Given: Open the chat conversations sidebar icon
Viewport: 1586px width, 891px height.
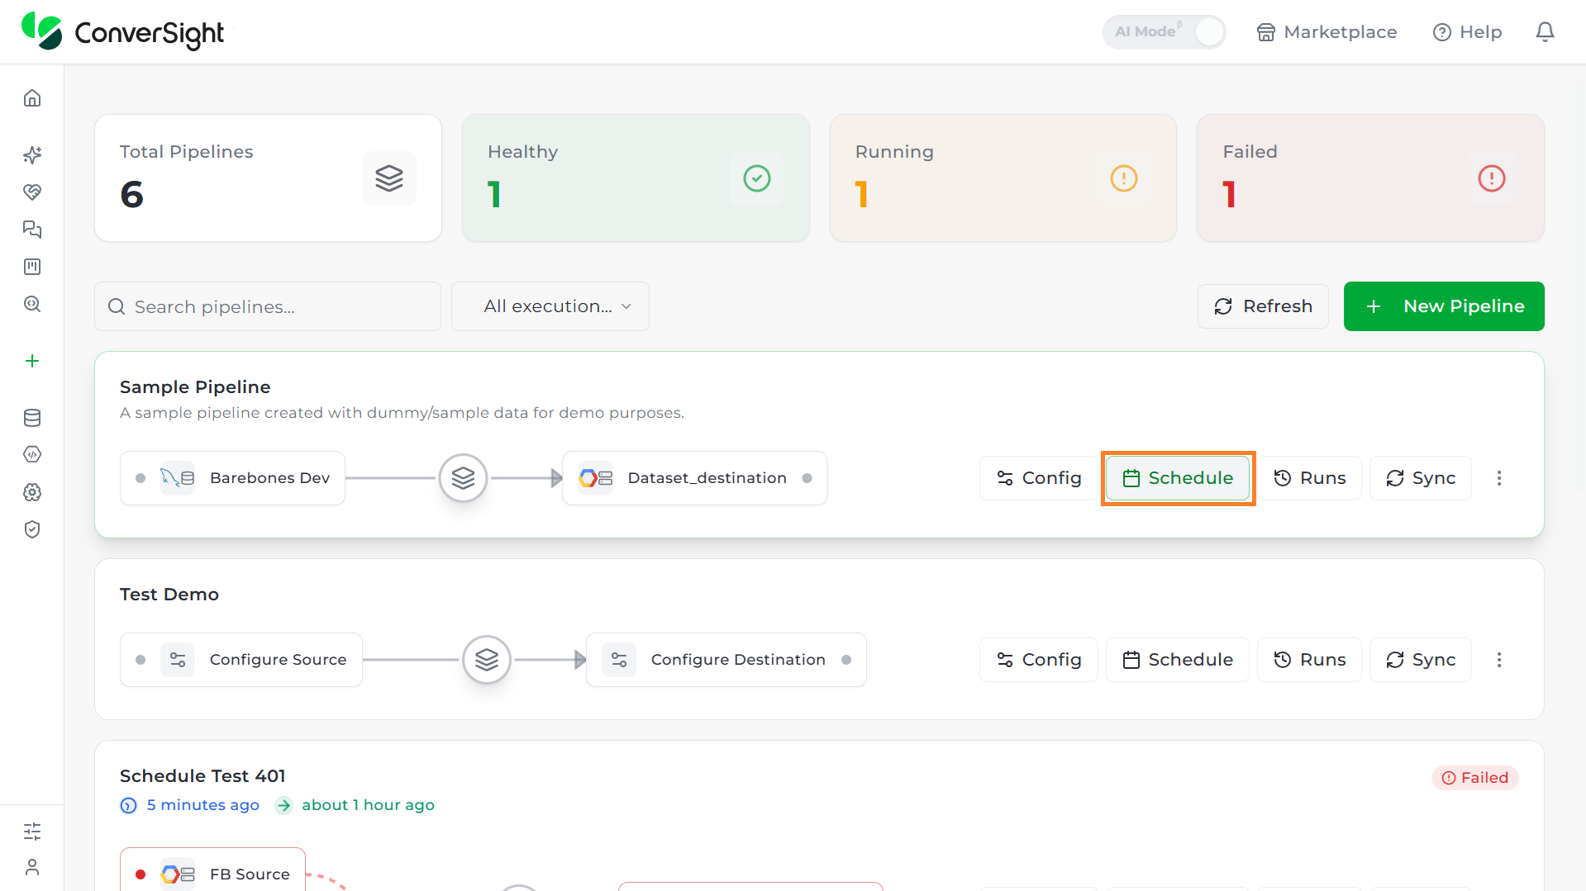Looking at the screenshot, I should [32, 230].
